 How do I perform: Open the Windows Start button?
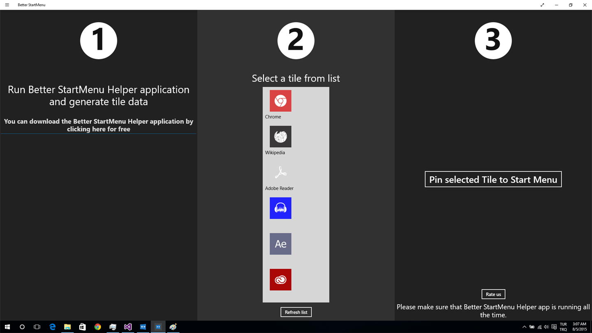[x=7, y=327]
